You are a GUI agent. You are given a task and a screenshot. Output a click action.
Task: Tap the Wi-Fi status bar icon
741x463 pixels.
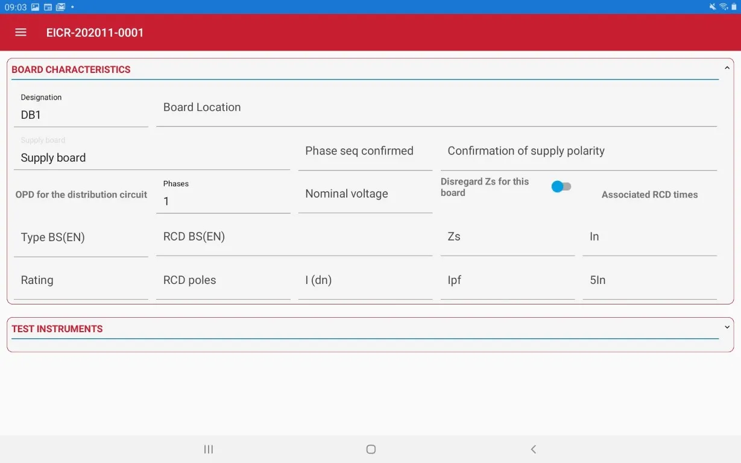click(x=723, y=7)
